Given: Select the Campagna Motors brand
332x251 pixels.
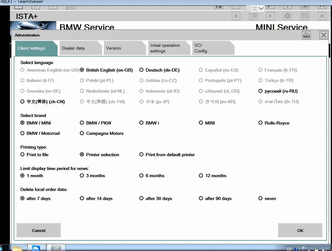Looking at the screenshot, I should tap(102, 133).
